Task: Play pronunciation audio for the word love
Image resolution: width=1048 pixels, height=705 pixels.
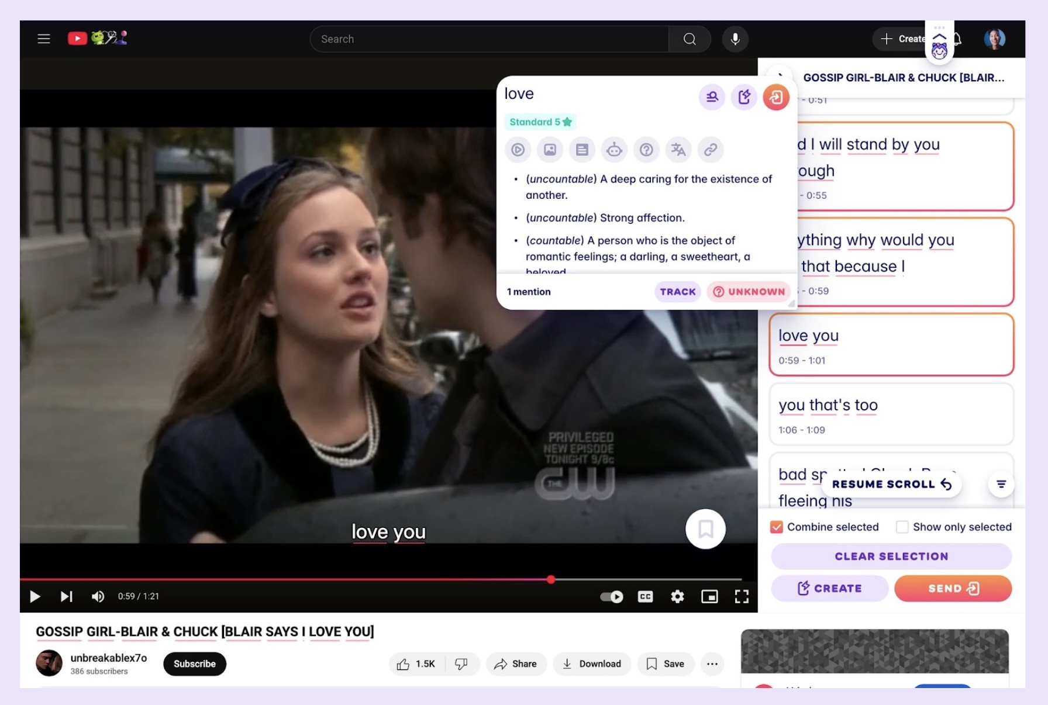Action: [x=518, y=150]
